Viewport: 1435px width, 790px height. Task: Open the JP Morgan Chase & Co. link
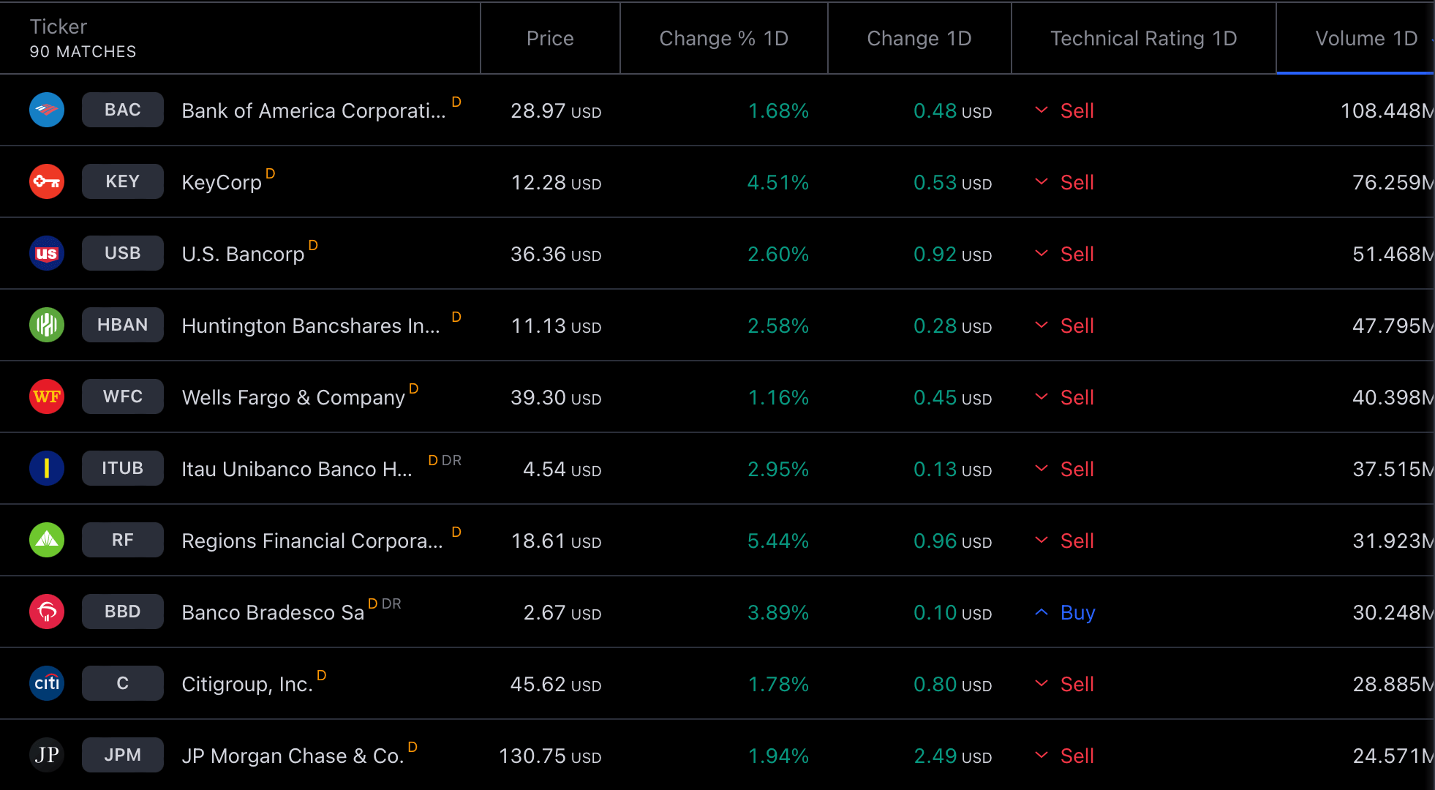tap(293, 756)
